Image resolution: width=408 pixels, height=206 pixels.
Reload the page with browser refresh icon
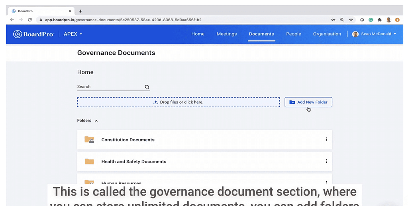(29, 20)
